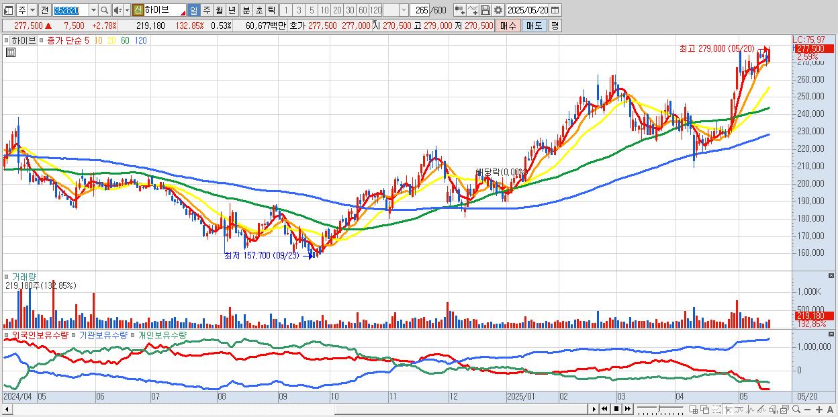Click the 전 button

click(44, 10)
